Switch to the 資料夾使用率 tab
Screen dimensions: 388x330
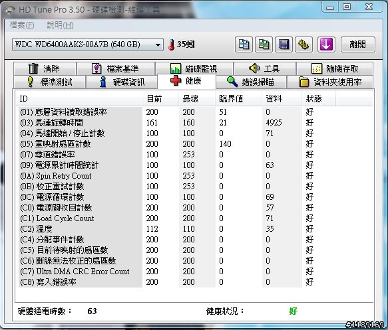[330, 82]
